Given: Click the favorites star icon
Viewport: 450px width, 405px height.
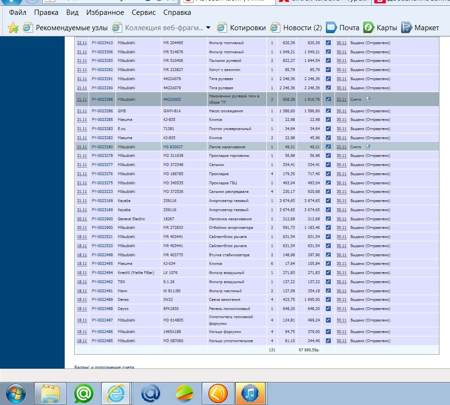Looking at the screenshot, I should pos(13,28).
